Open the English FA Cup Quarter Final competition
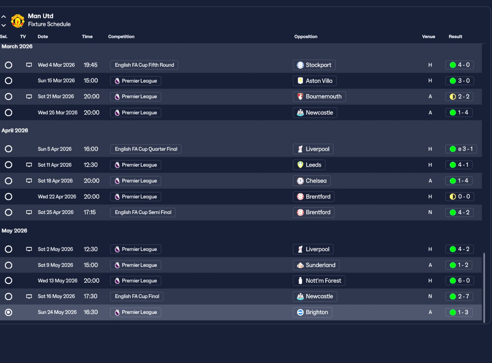 click(146, 149)
